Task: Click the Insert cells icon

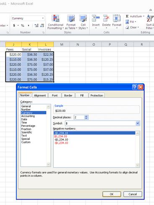Action: coord(96,18)
